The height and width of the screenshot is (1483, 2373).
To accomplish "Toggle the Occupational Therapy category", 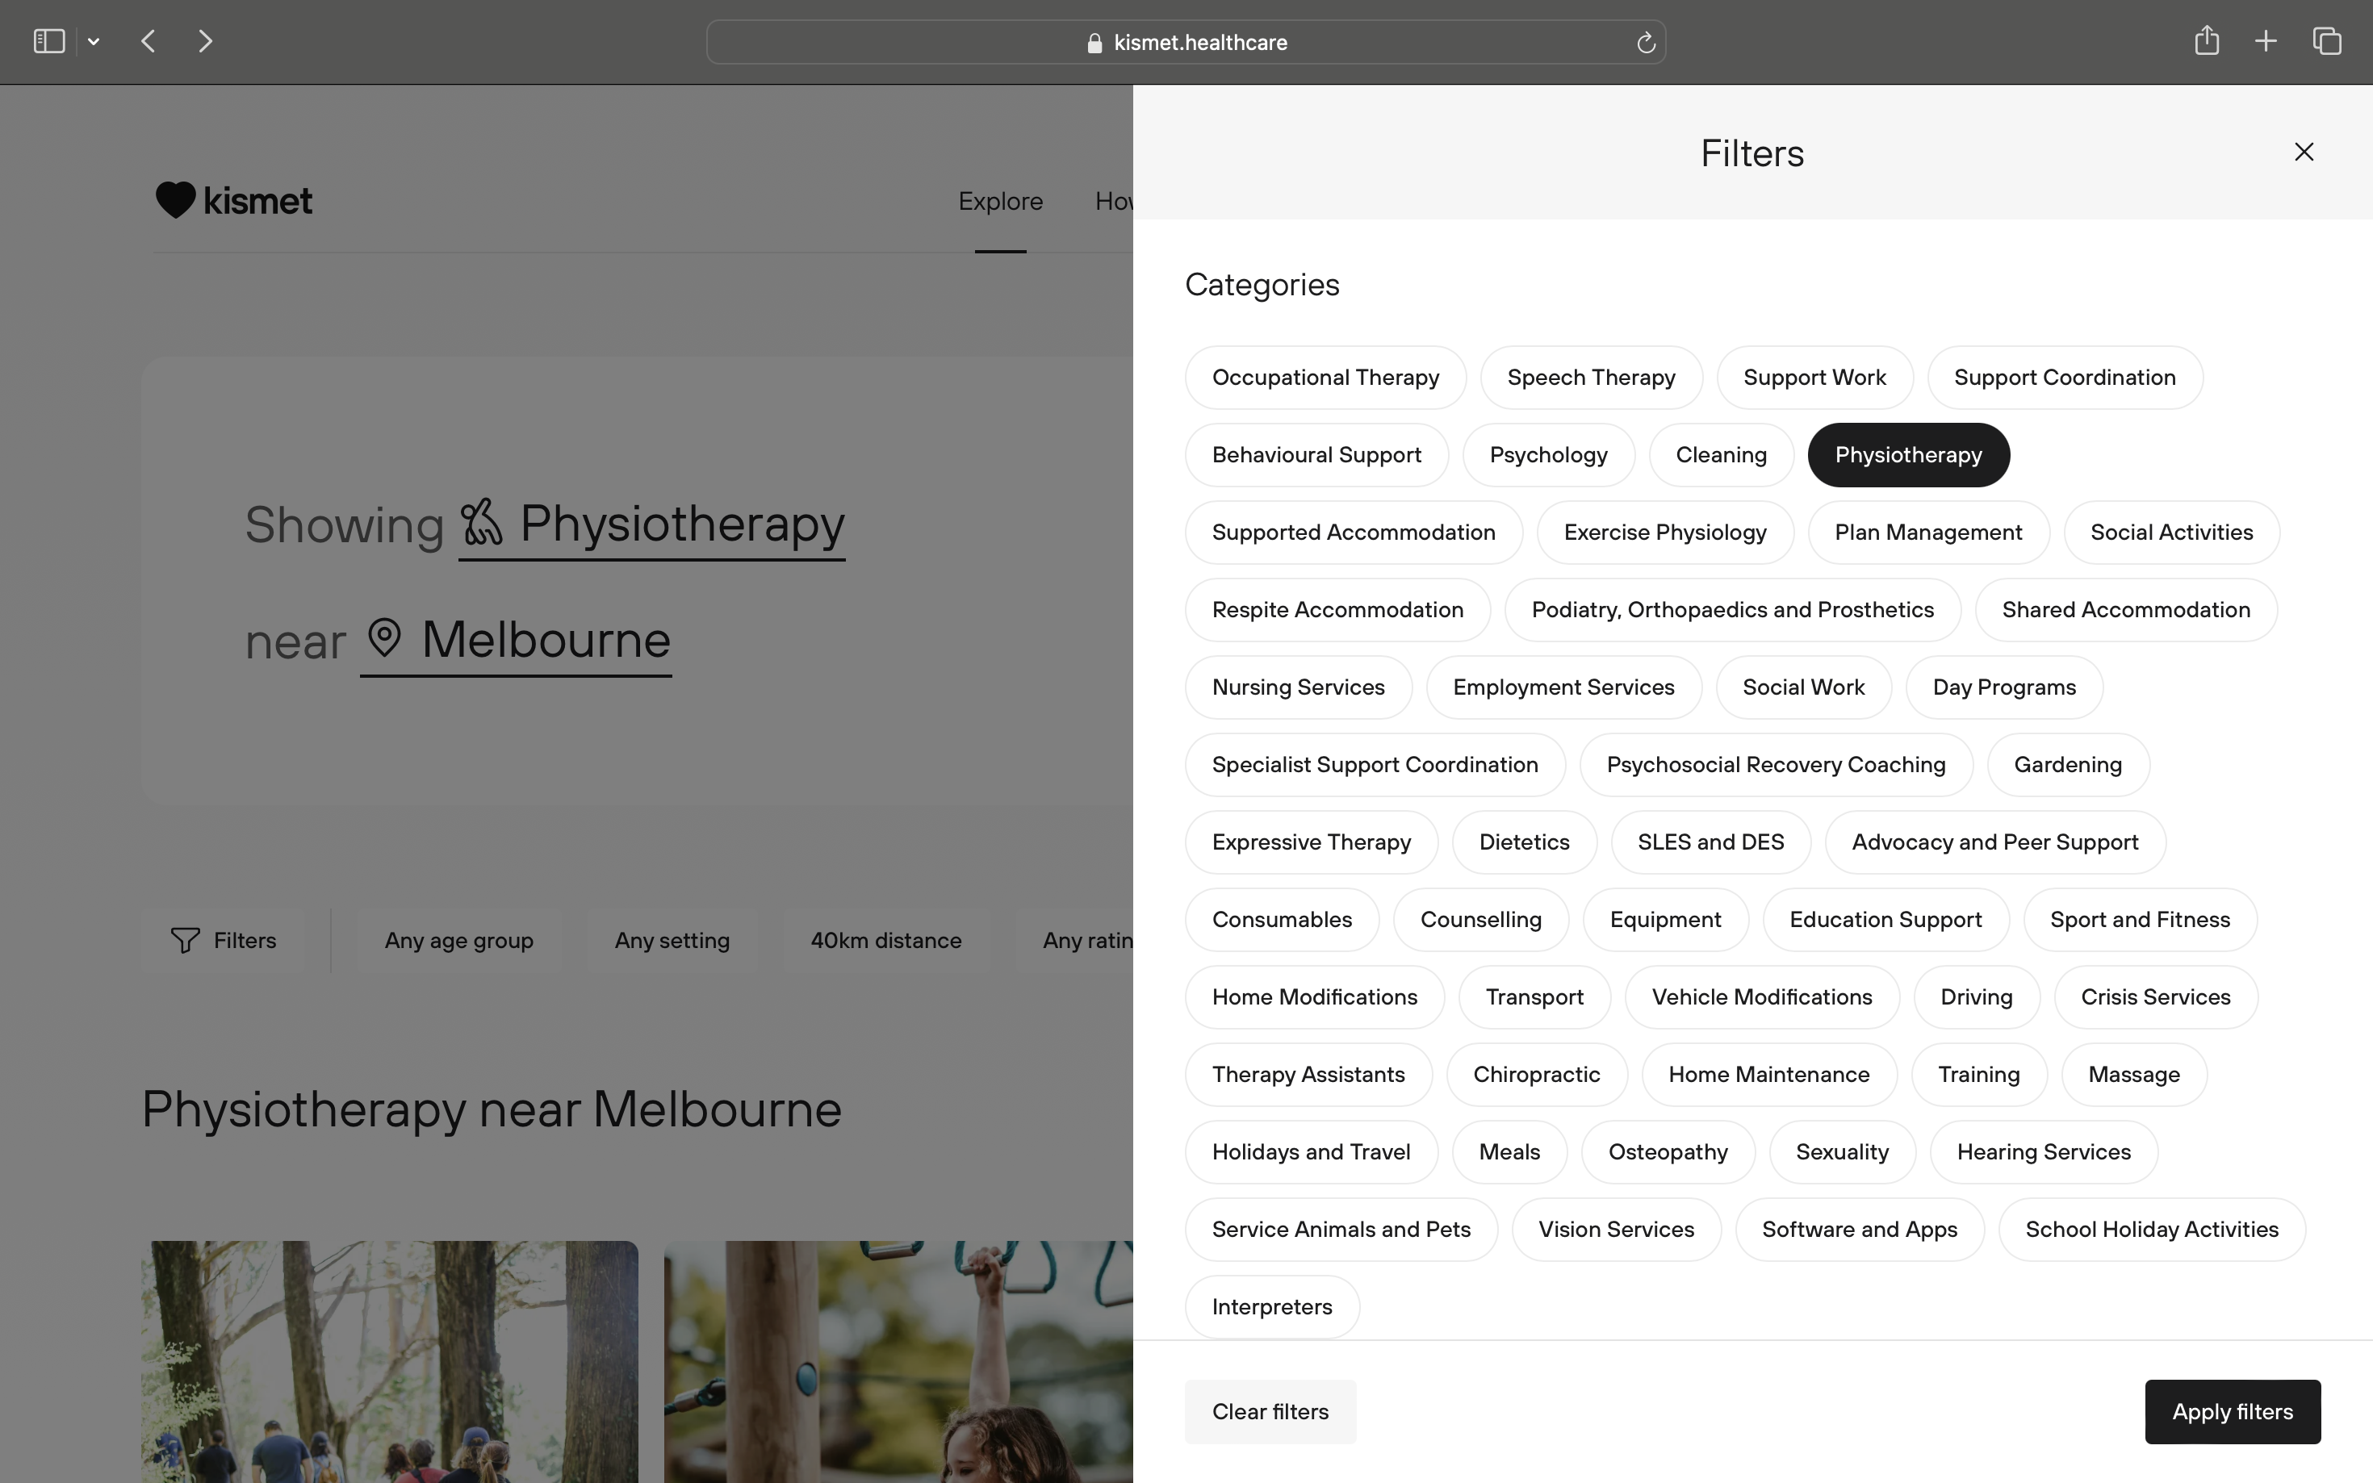I will 1325,378.
